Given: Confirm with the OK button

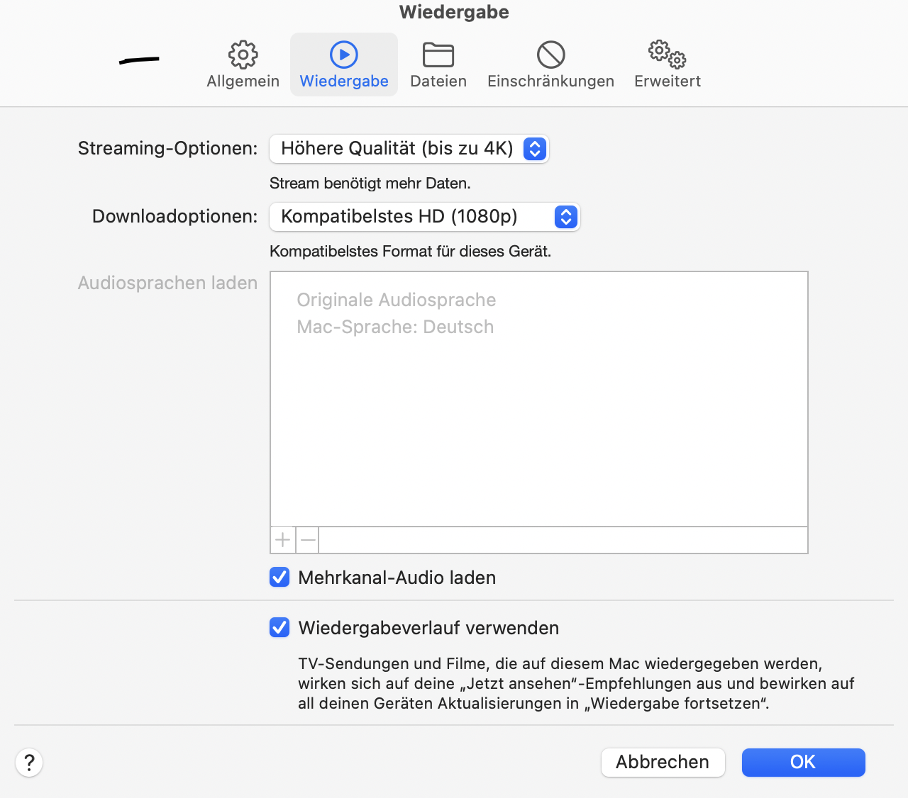Looking at the screenshot, I should click(803, 763).
